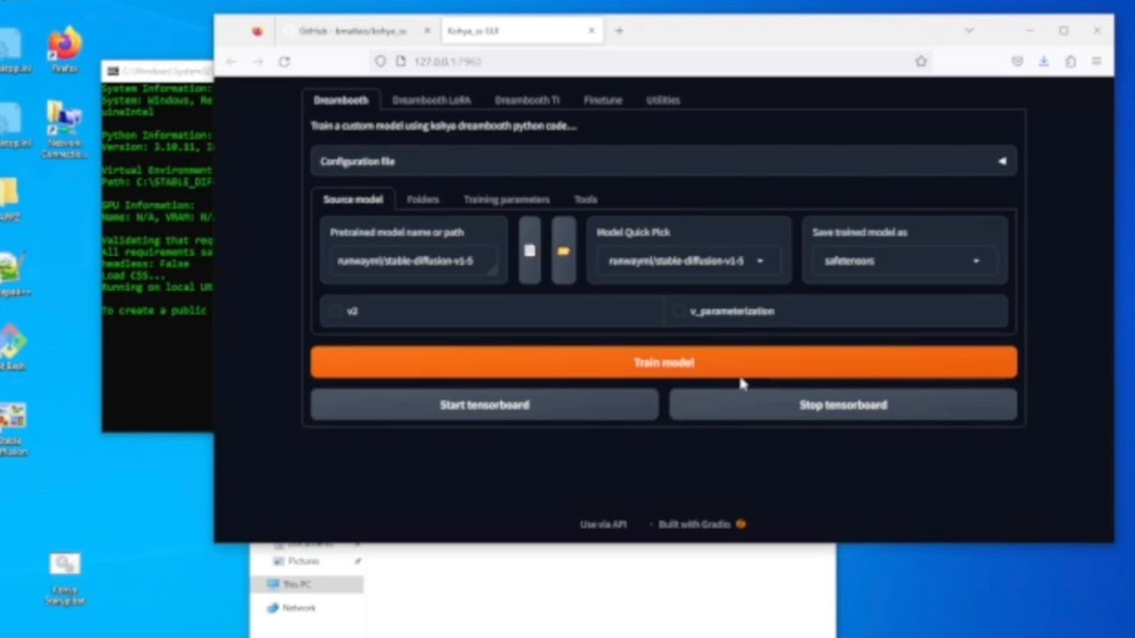Click the pretrained model name or path field
Image resolution: width=1135 pixels, height=638 pixels.
point(413,261)
